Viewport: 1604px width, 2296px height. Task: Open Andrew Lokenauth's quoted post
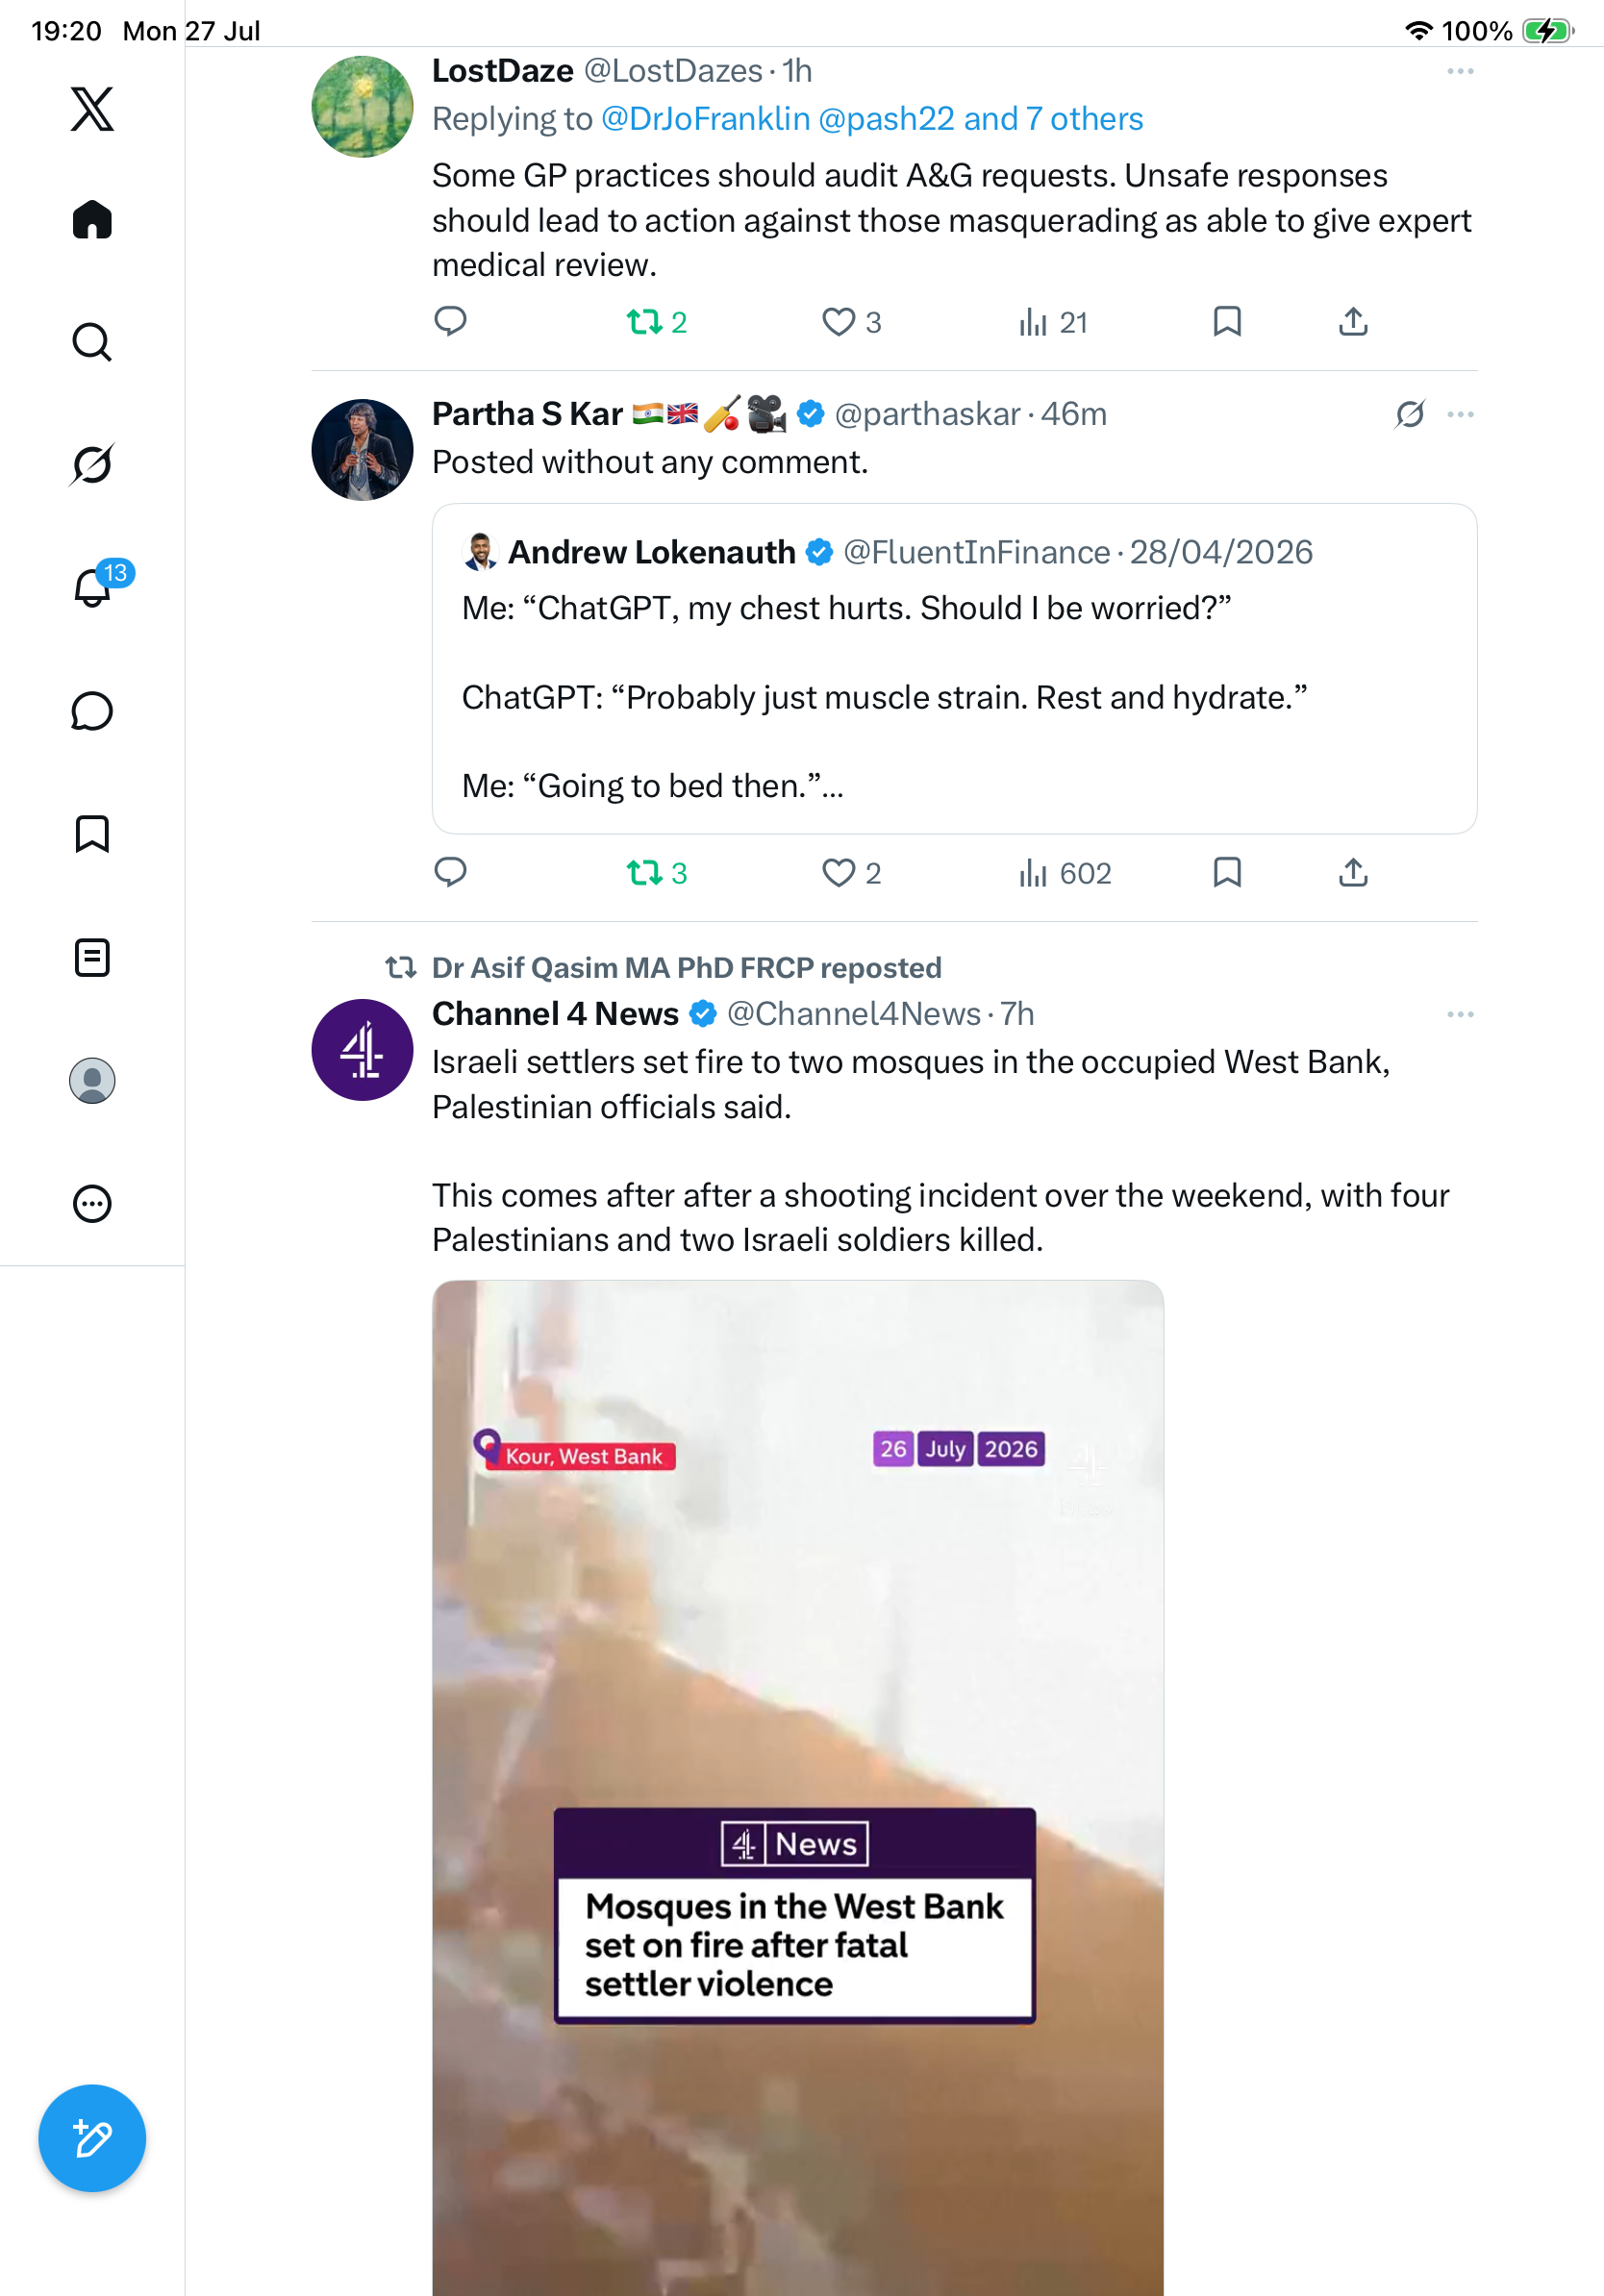pos(954,668)
